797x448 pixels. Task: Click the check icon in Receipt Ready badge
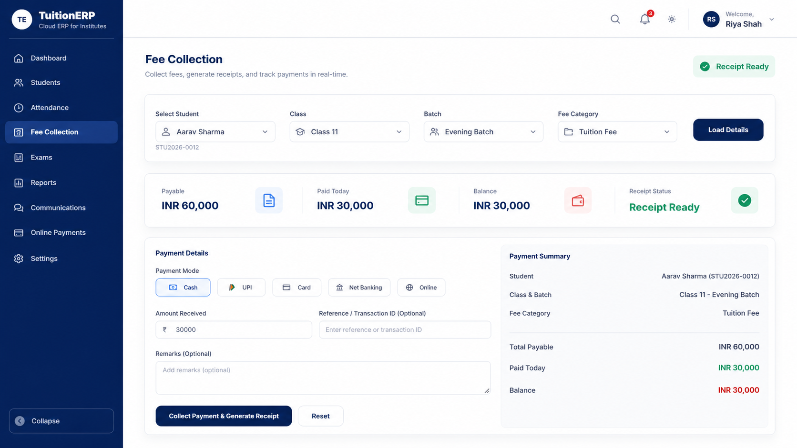coord(705,67)
